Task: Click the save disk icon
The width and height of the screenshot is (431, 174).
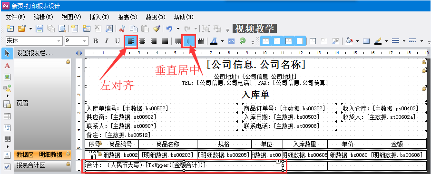Action: click(x=39, y=29)
